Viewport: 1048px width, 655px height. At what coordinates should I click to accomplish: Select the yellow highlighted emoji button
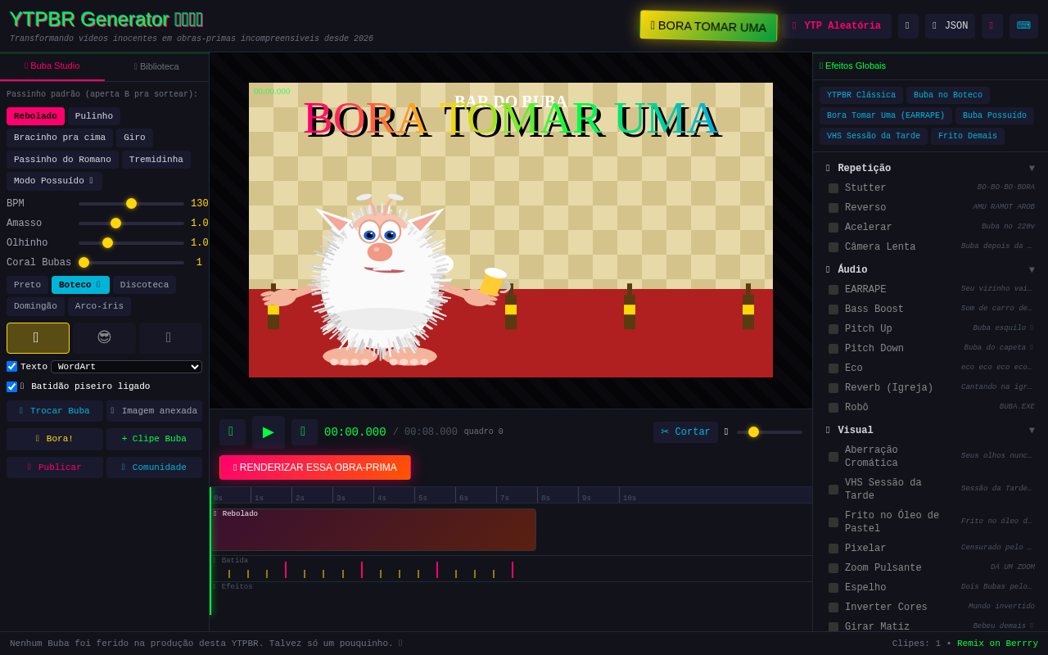coord(38,337)
